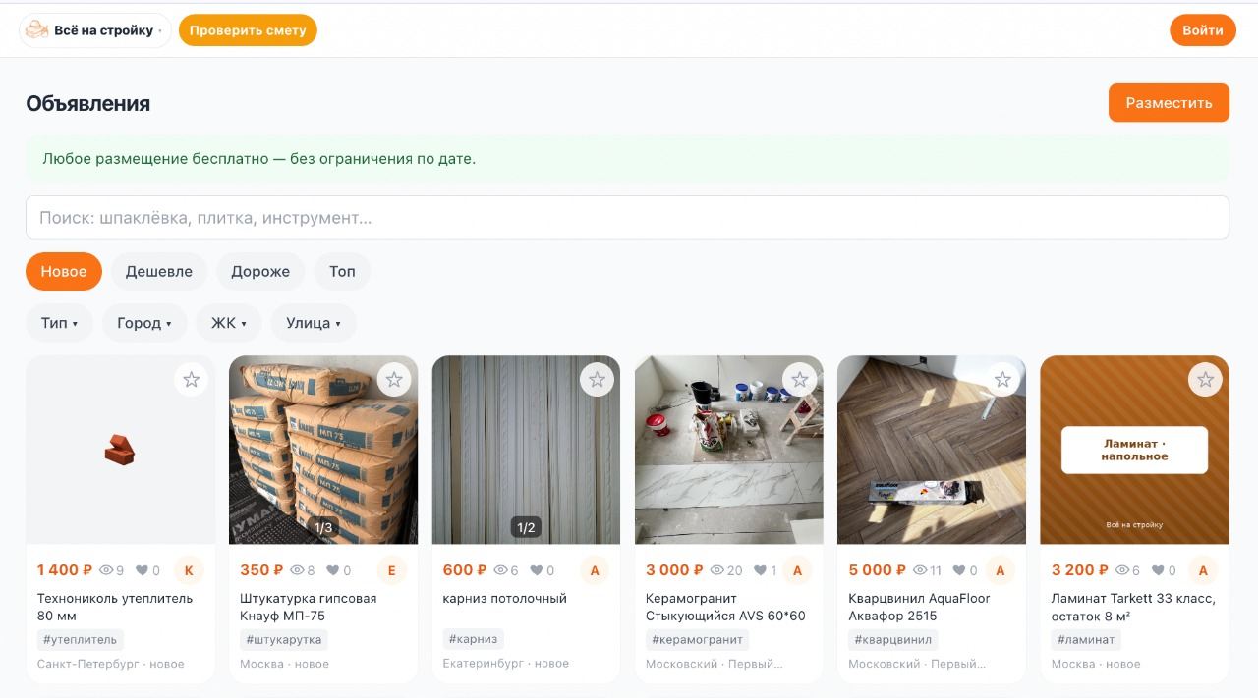Click Разместить to post a listing

[x=1169, y=103]
